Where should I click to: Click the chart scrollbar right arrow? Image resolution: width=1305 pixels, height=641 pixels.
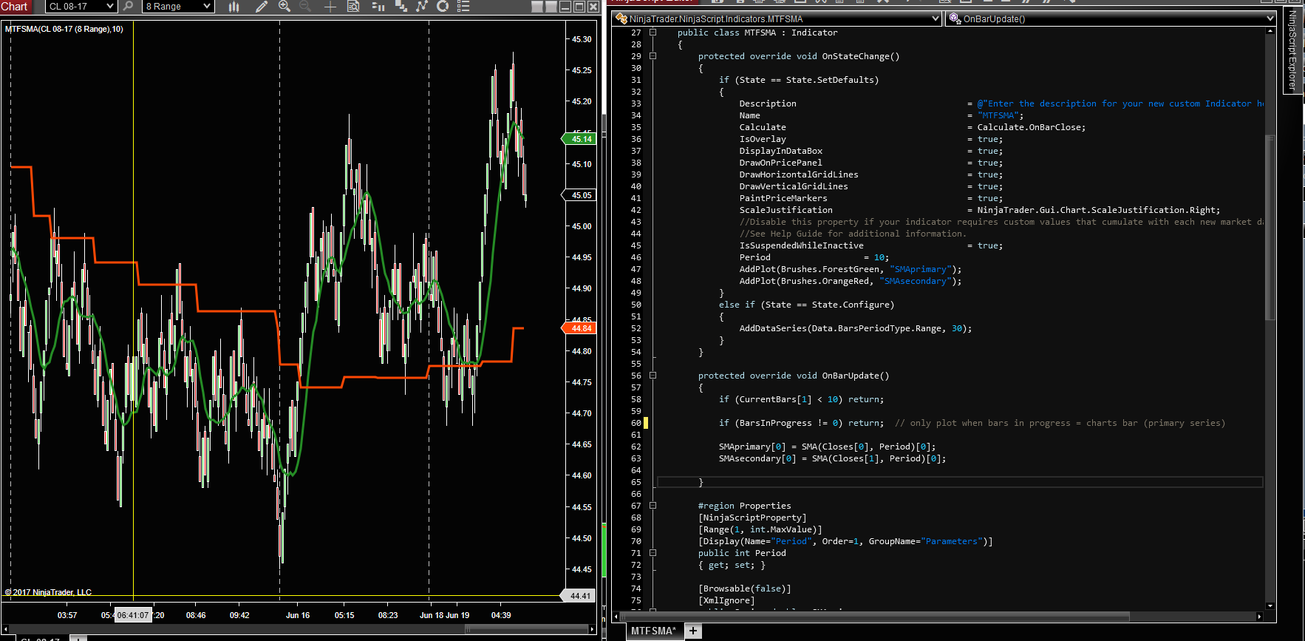click(593, 629)
